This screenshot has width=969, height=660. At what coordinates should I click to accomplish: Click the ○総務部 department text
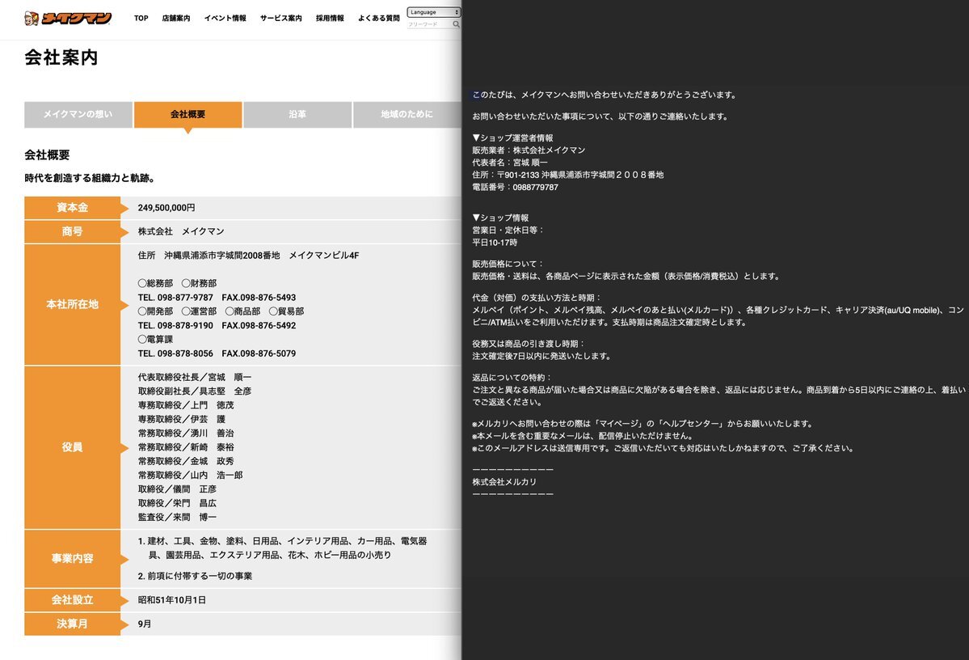click(x=156, y=283)
